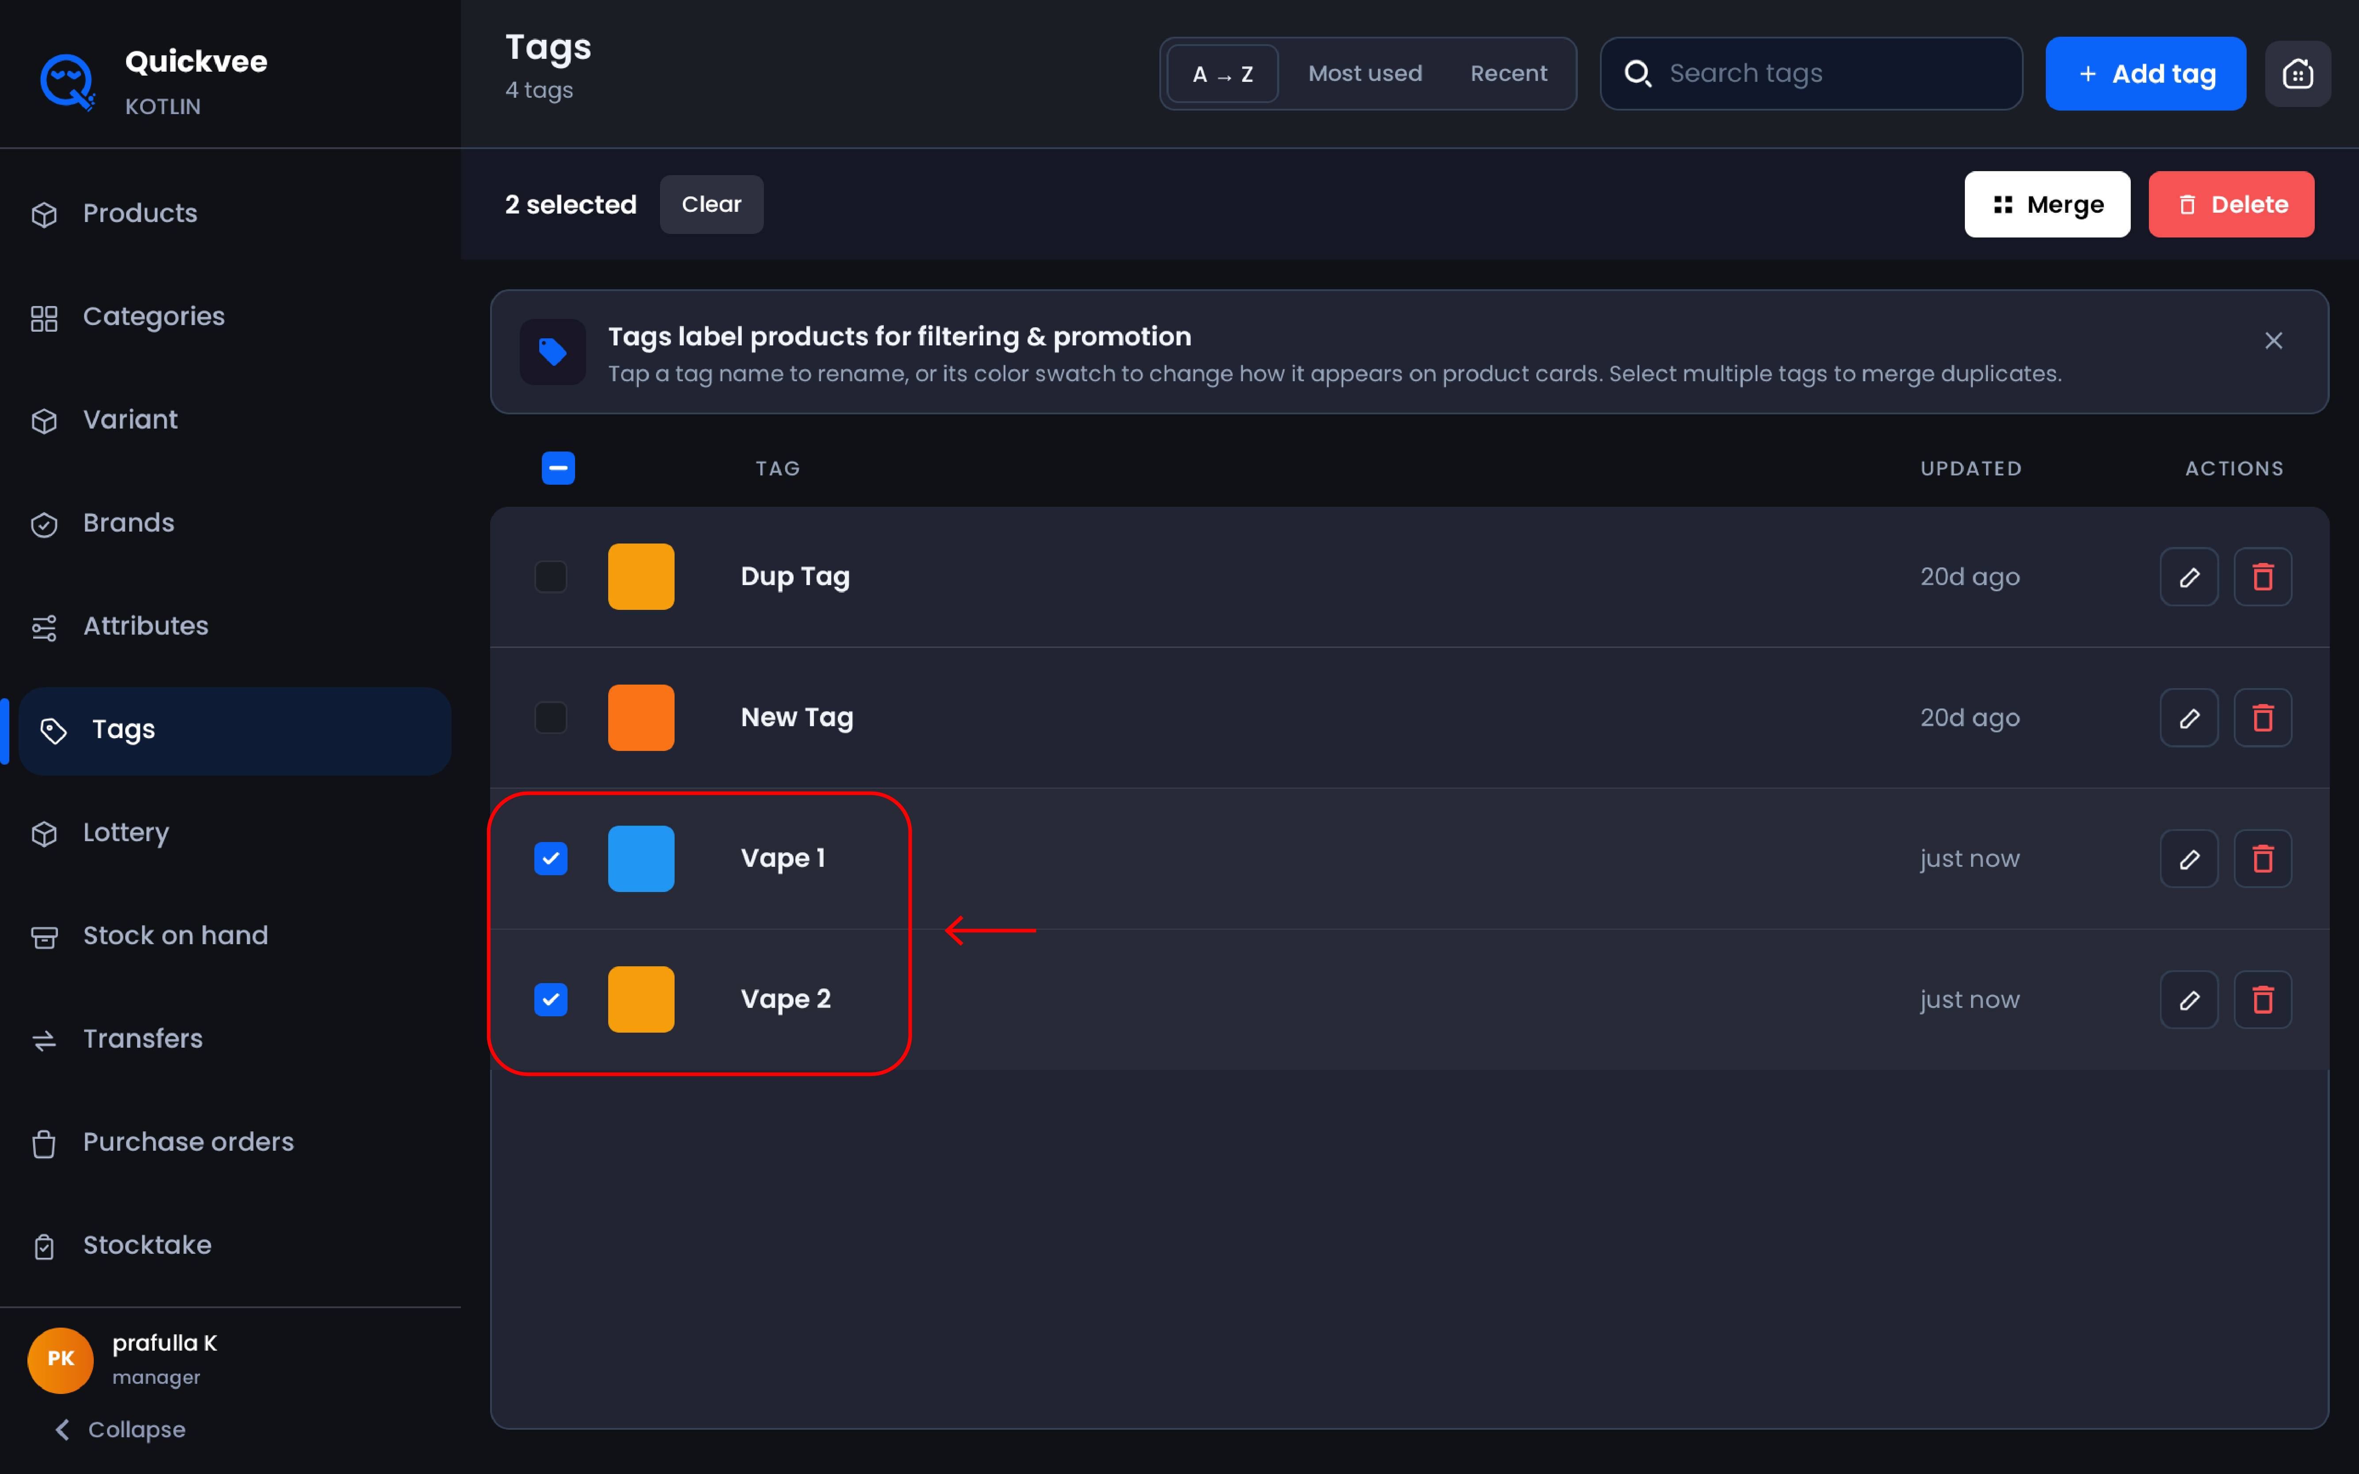
Task: Sort tags by Recent
Action: (1508, 74)
